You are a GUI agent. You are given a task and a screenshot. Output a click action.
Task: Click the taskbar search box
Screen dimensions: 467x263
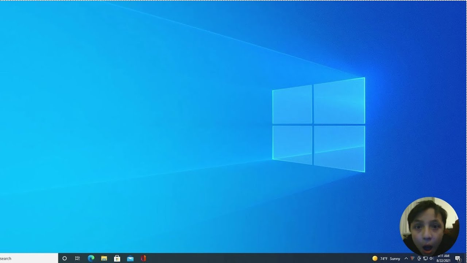(x=29, y=258)
